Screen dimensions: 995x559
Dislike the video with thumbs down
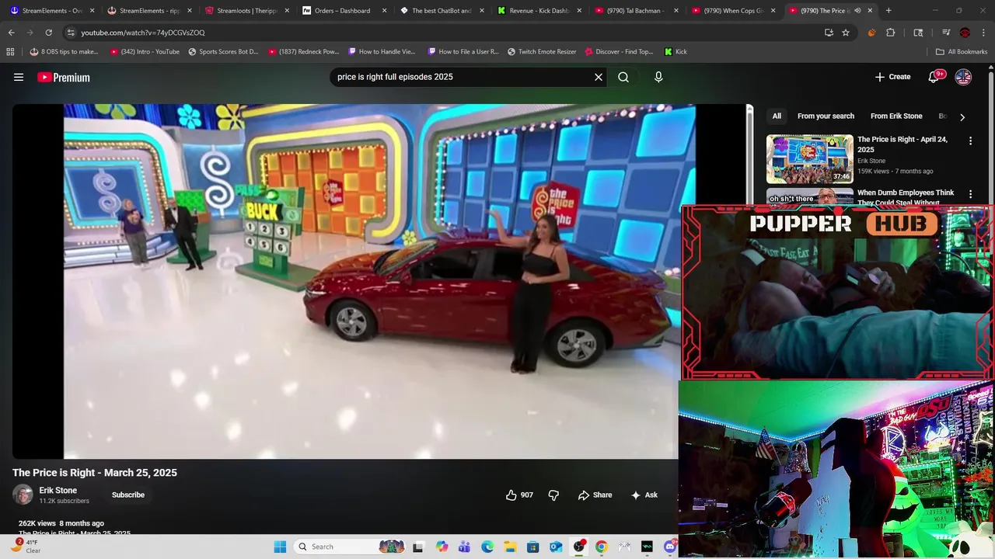(553, 495)
